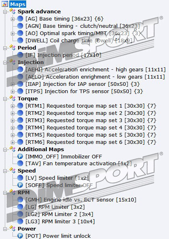Expand the [AG] Base timing node
Viewport: 169px width, 239px height.
coord(12,19)
